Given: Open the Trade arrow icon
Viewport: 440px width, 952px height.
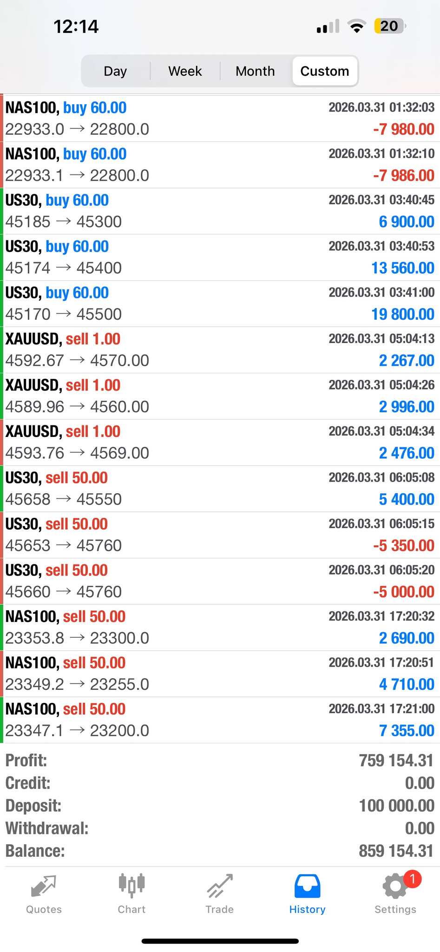Looking at the screenshot, I should 220,886.
